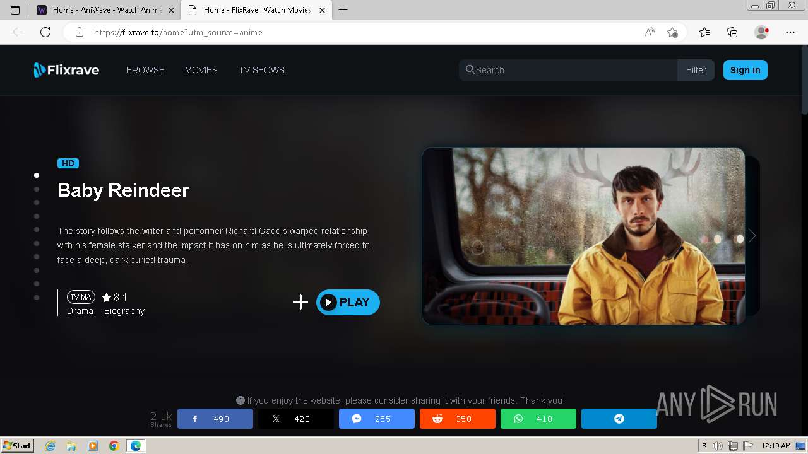Open Chrome from taskbar

(114, 446)
